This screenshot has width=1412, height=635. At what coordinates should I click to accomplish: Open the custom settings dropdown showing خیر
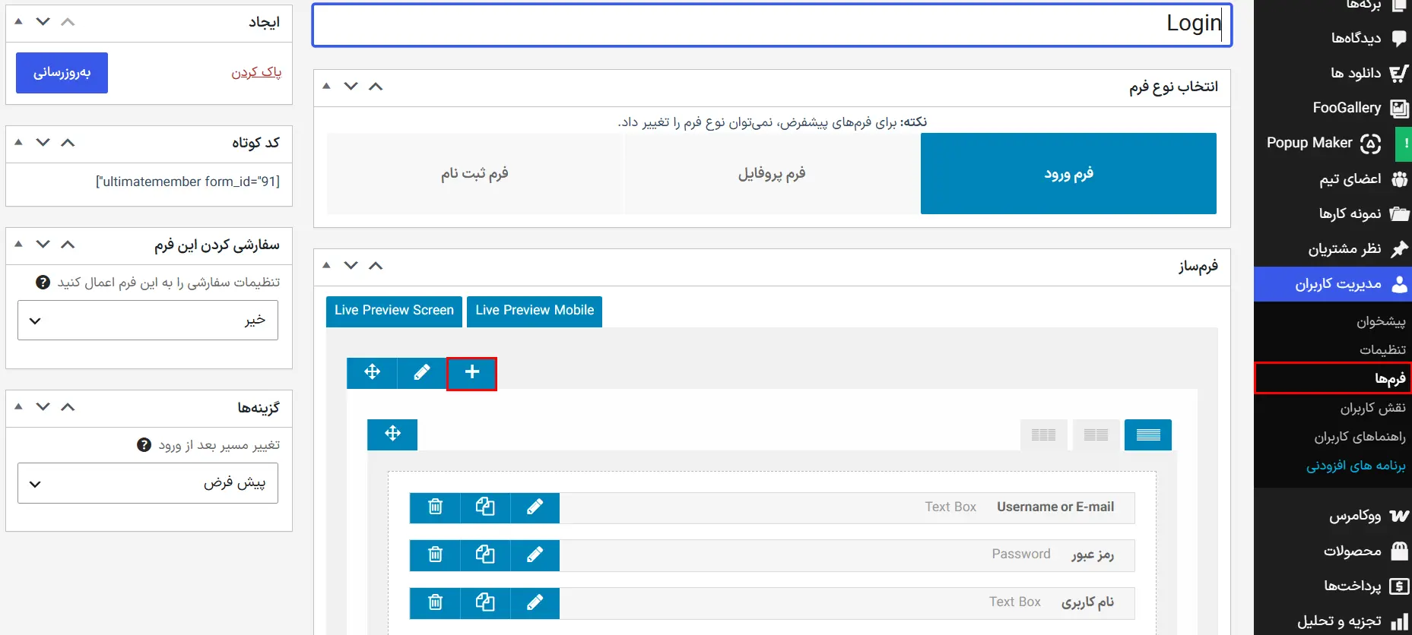pyautogui.click(x=148, y=321)
